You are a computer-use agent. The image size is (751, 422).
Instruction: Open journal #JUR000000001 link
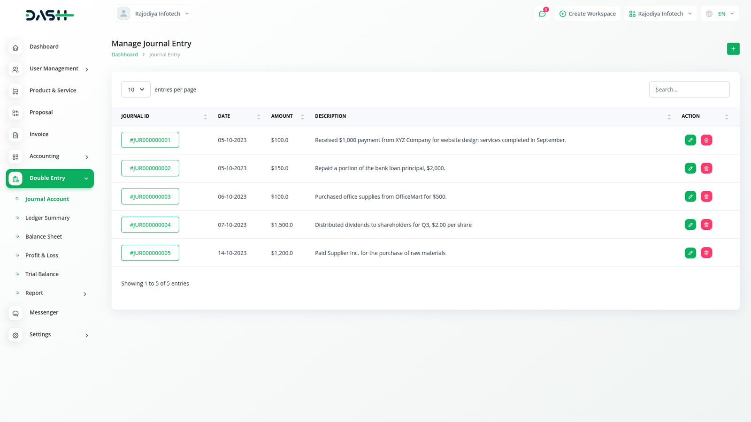click(150, 140)
